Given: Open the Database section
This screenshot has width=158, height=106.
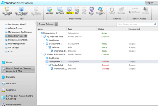Looking at the screenshot, I should tap(9, 77).
